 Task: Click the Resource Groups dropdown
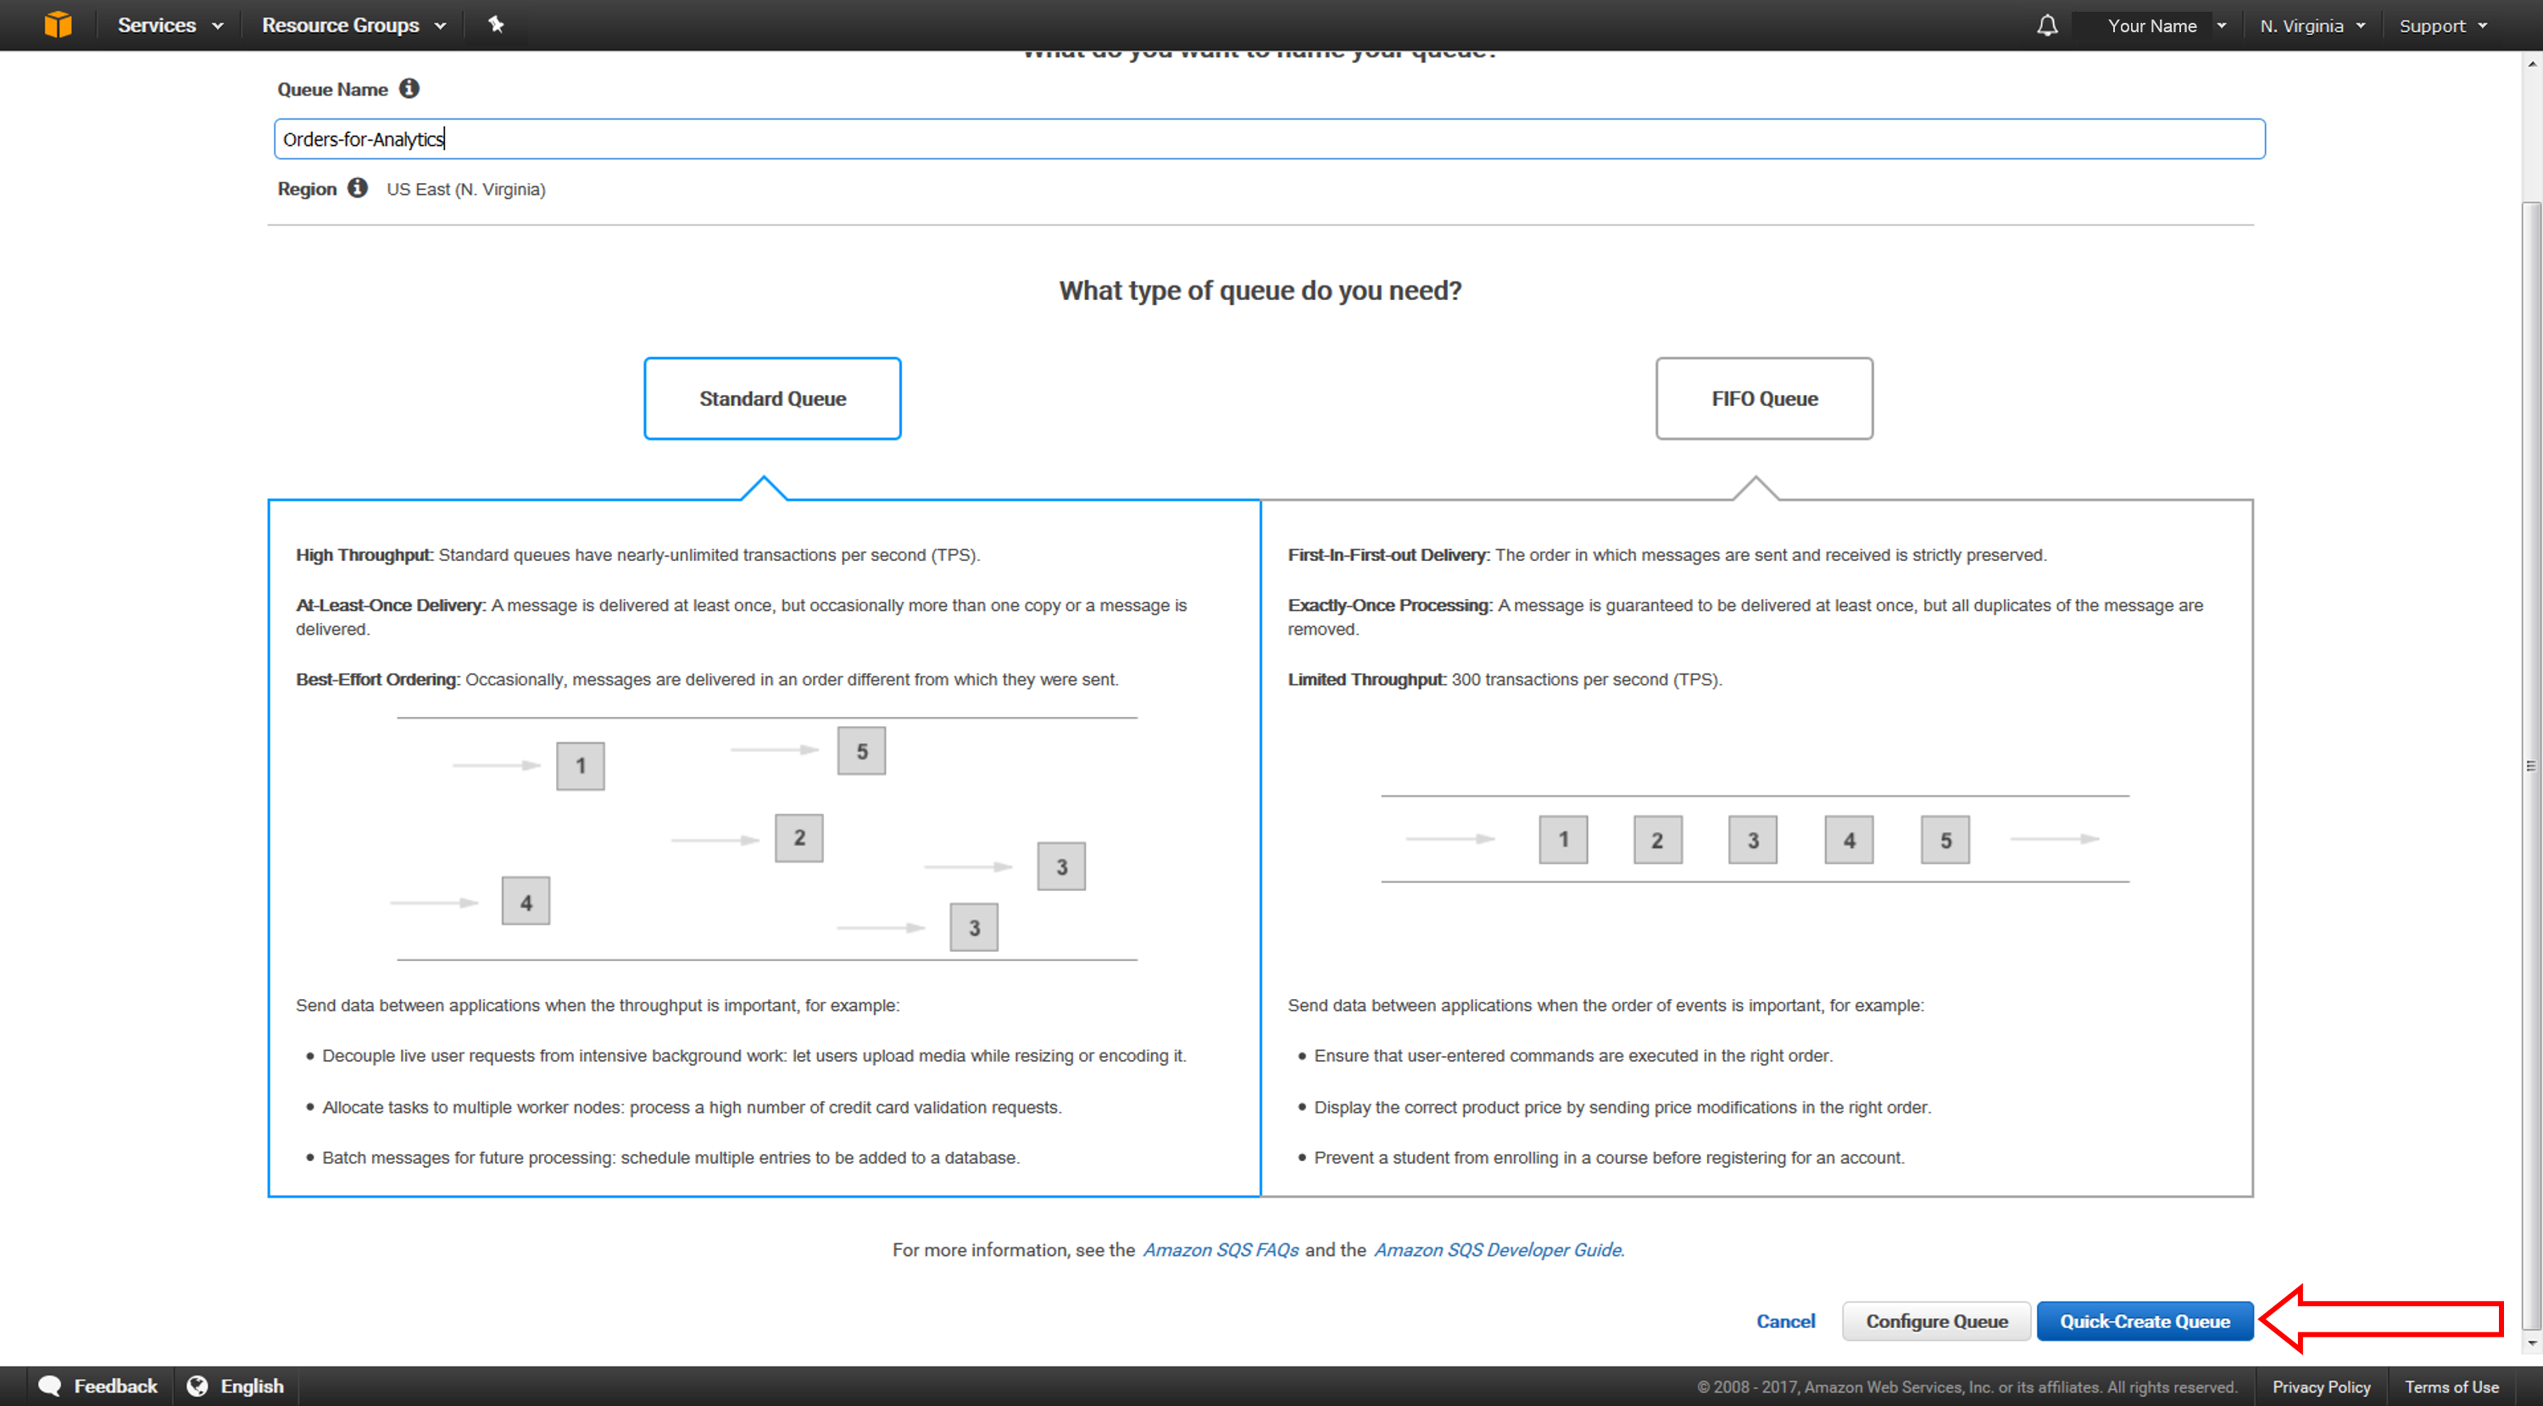point(353,25)
